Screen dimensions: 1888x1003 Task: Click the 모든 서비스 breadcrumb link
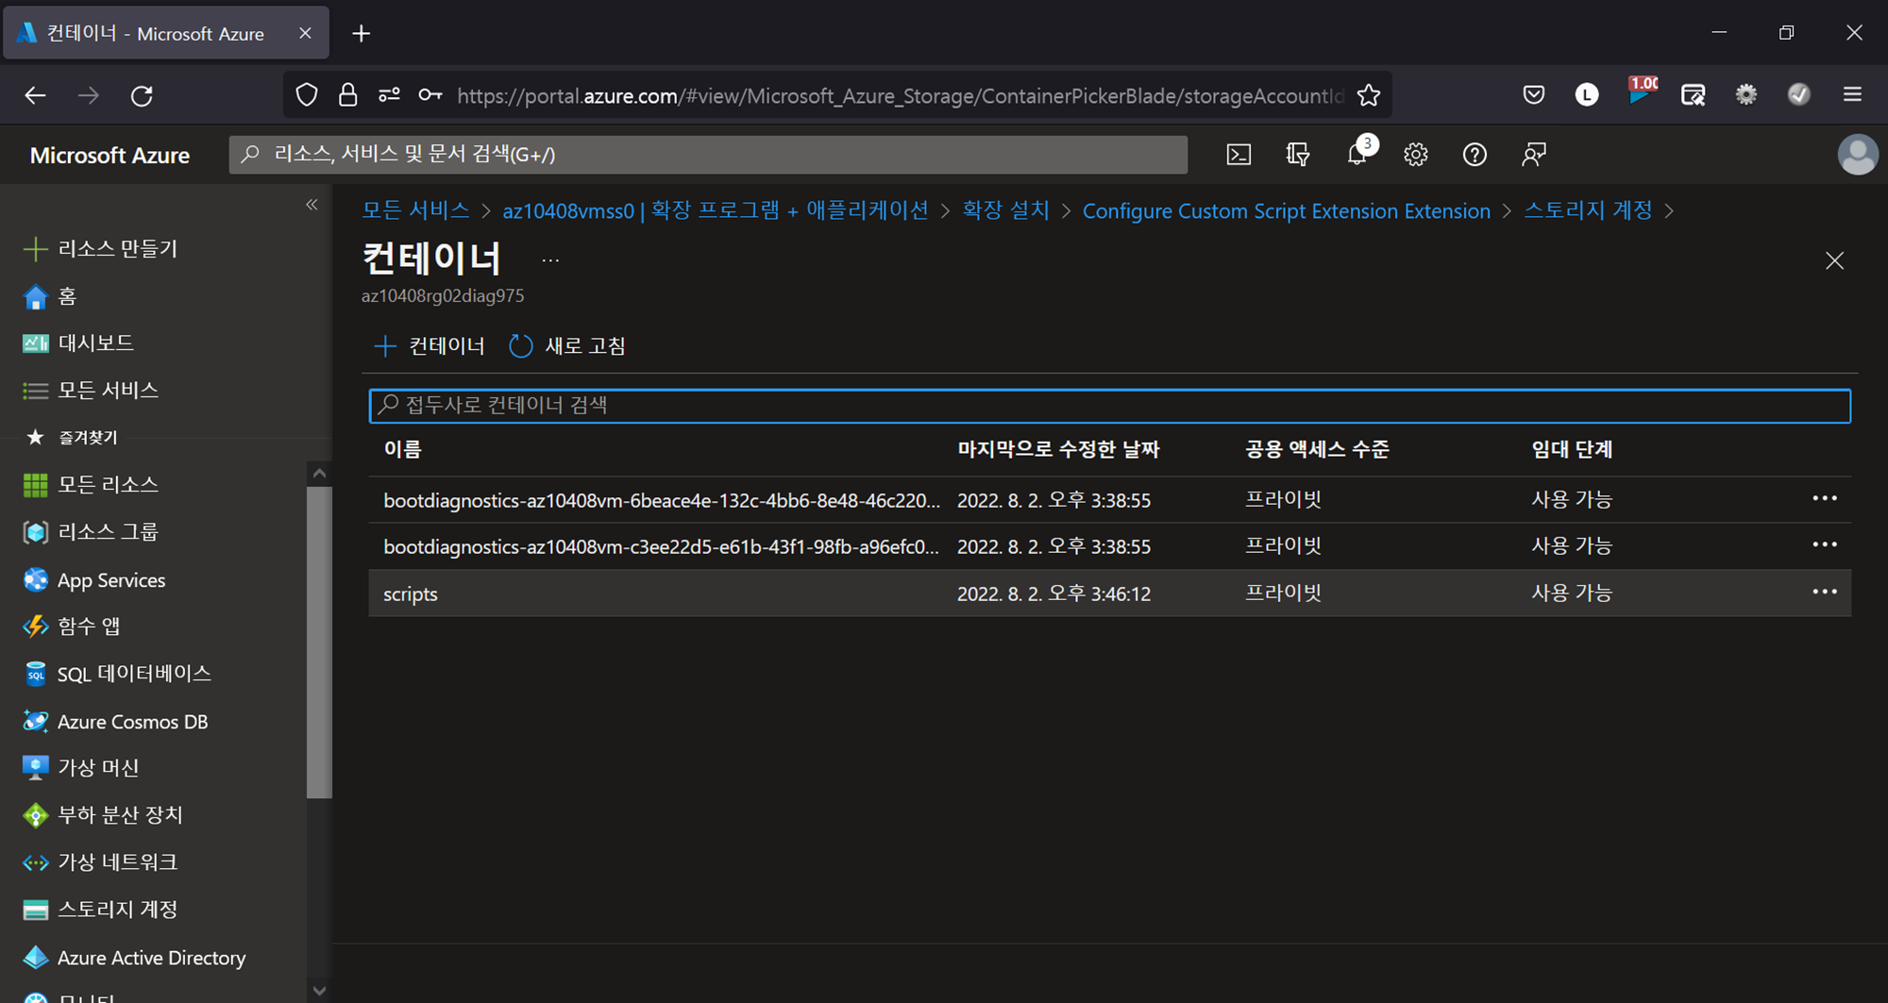point(415,210)
